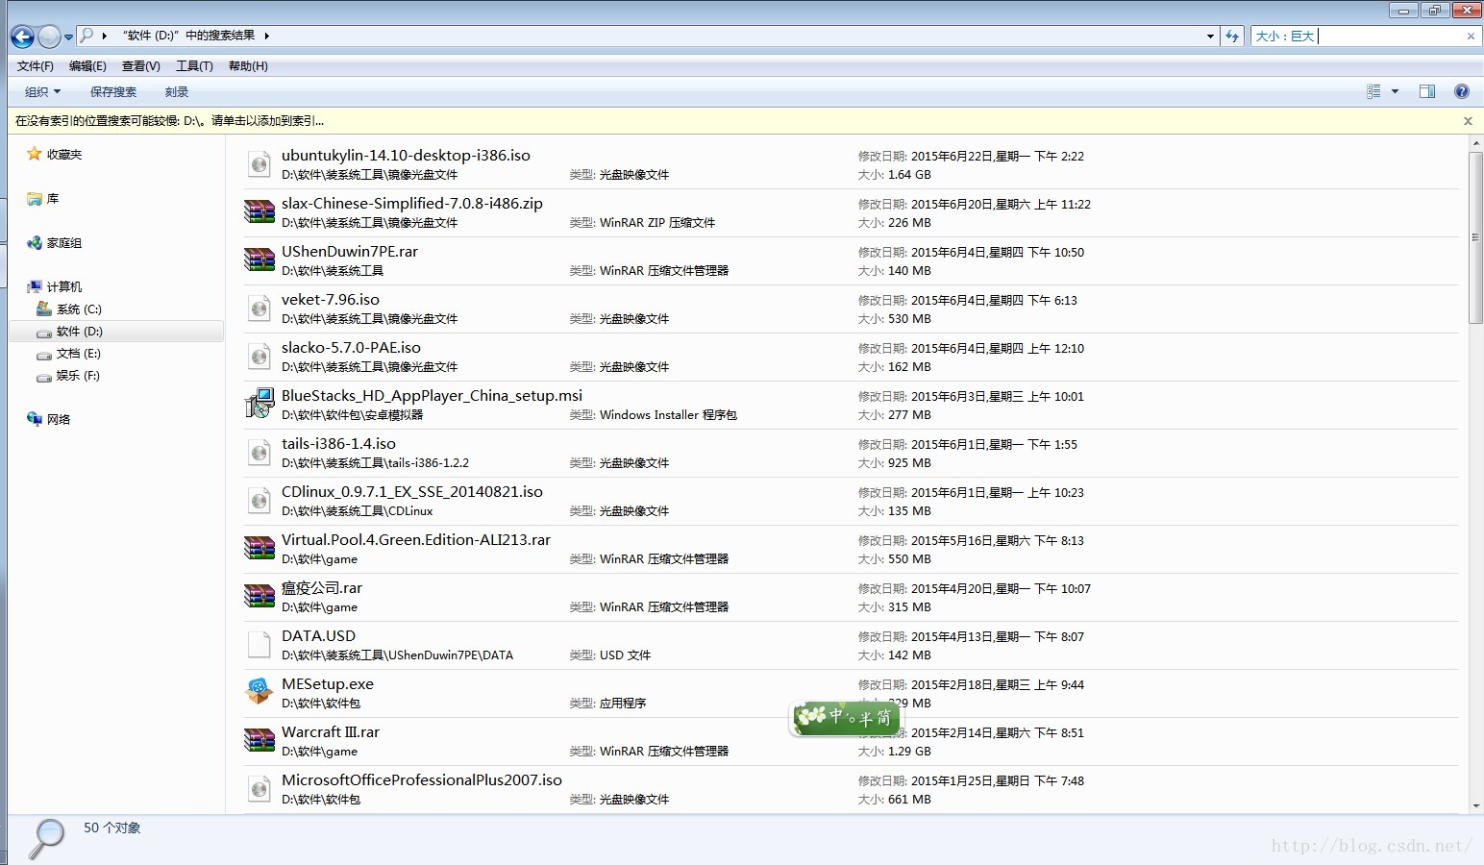Select drive 软件 (D:)

pyautogui.click(x=69, y=332)
